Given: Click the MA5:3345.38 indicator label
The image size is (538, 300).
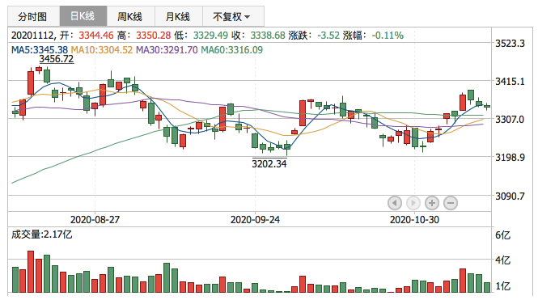Looking at the screenshot, I should (40, 50).
